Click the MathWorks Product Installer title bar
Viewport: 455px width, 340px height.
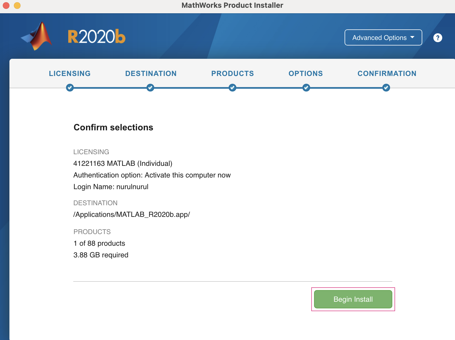click(232, 6)
